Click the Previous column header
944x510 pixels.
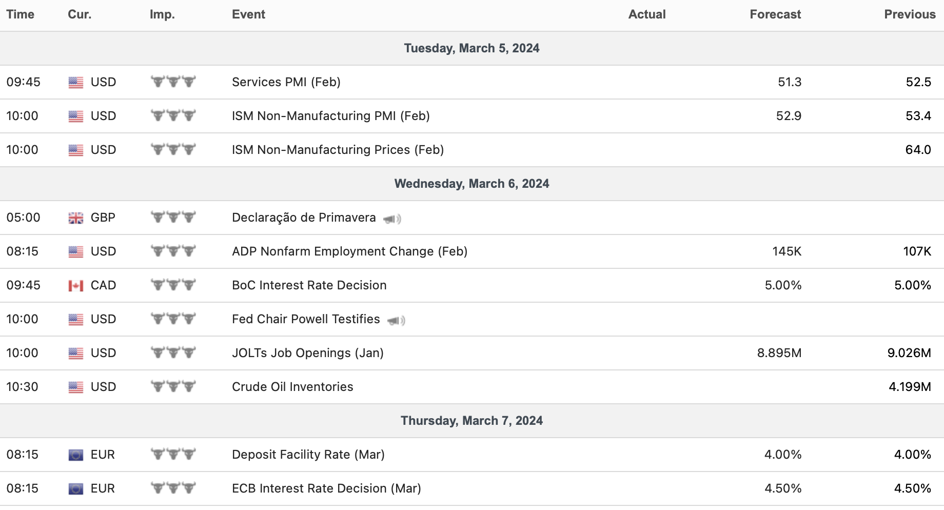pos(910,14)
